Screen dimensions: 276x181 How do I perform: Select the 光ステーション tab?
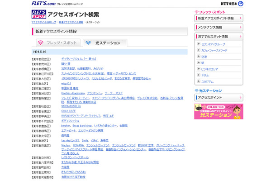[x=105, y=43]
